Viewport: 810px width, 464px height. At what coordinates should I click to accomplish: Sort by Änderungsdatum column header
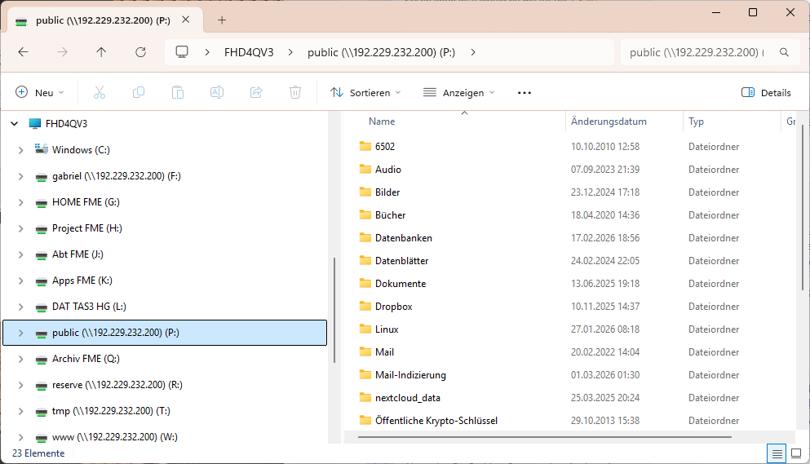click(x=609, y=122)
